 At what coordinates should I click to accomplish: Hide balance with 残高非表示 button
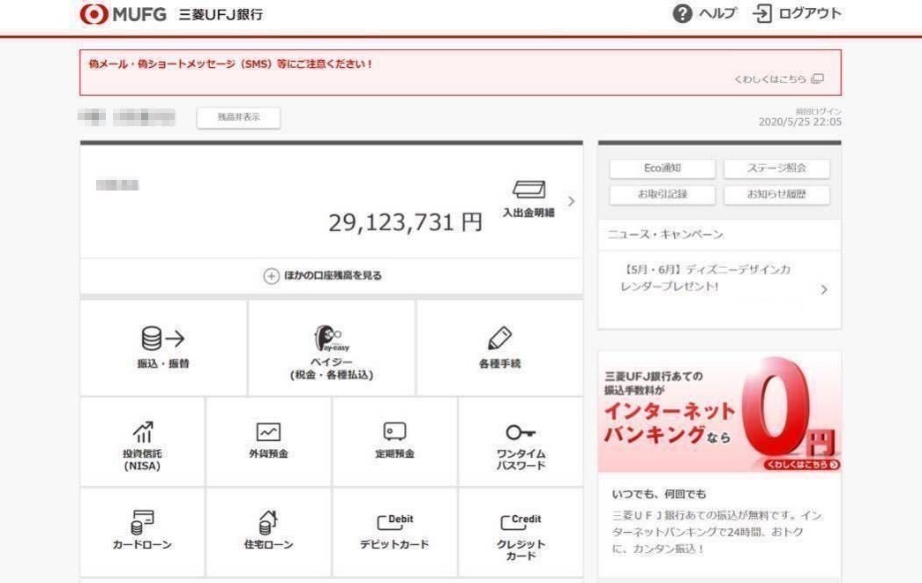238,117
